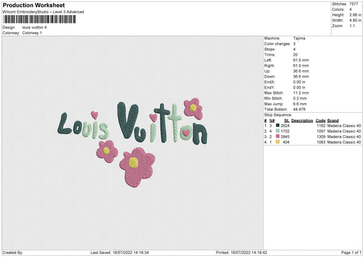The image size is (364, 257).
Task: Click the Right value 61.0 mm
Action: pyautogui.click(x=301, y=65)
